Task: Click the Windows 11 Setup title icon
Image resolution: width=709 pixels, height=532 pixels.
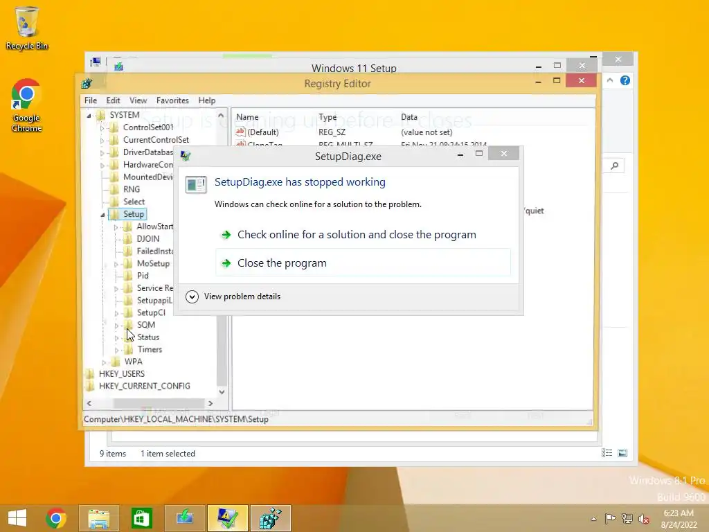Action: (119, 67)
